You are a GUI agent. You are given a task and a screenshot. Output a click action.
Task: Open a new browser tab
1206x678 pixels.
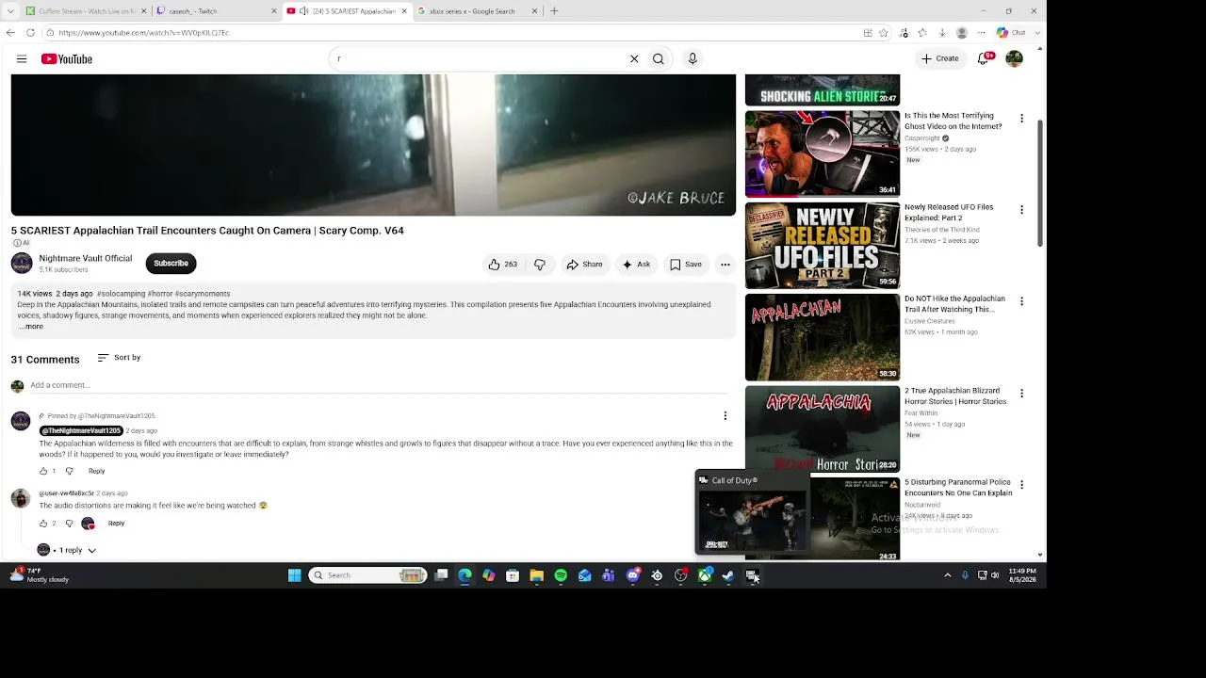554,11
